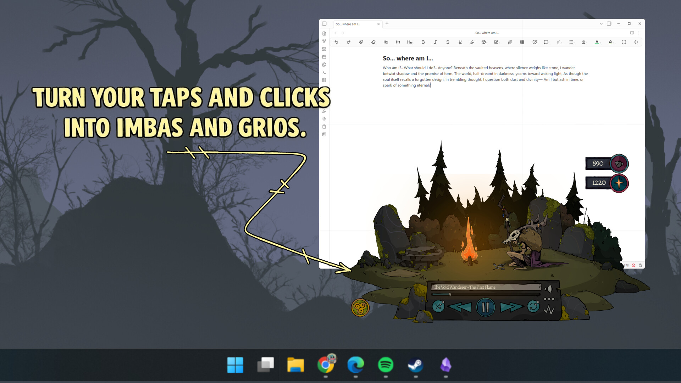Pause the music with the pause button
This screenshot has width=681, height=383.
[485, 307]
